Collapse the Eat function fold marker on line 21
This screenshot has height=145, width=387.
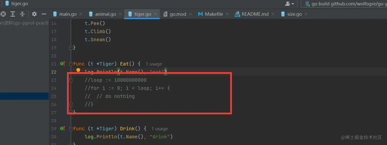coord(71,64)
